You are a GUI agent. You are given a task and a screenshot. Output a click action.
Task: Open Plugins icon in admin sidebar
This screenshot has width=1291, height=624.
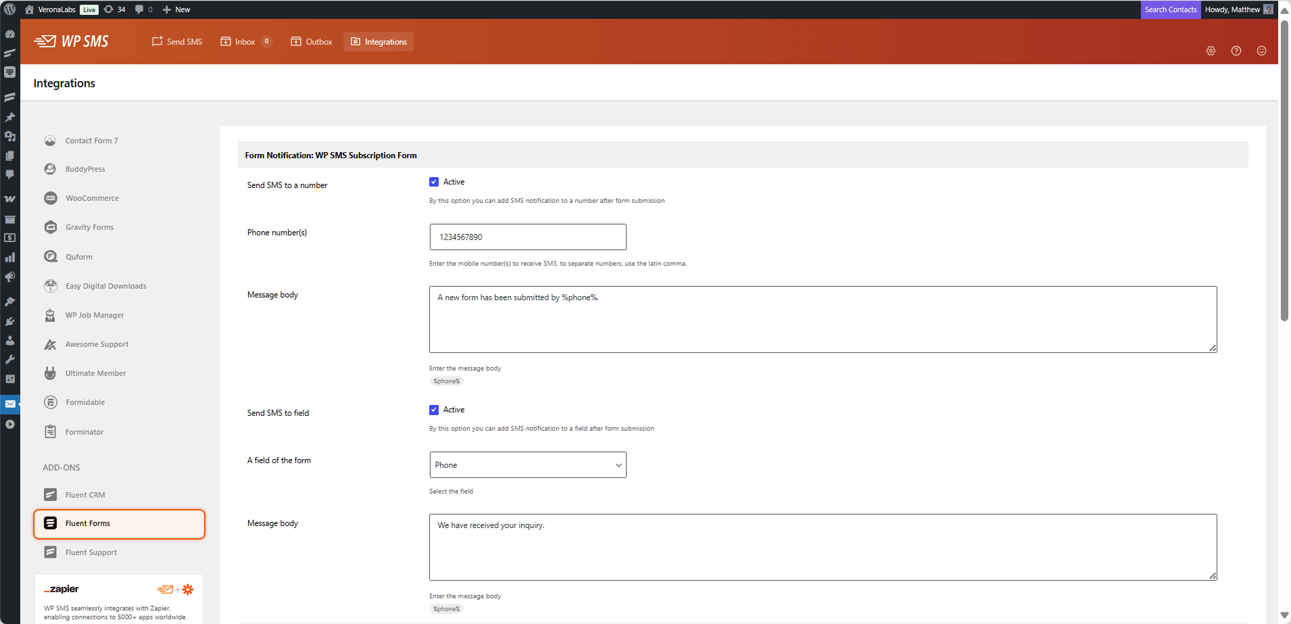tap(9, 321)
